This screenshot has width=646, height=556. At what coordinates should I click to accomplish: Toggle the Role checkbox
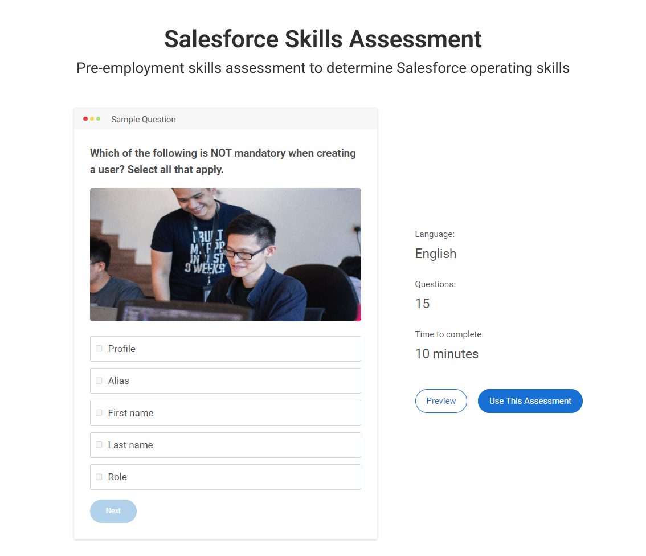pos(99,477)
